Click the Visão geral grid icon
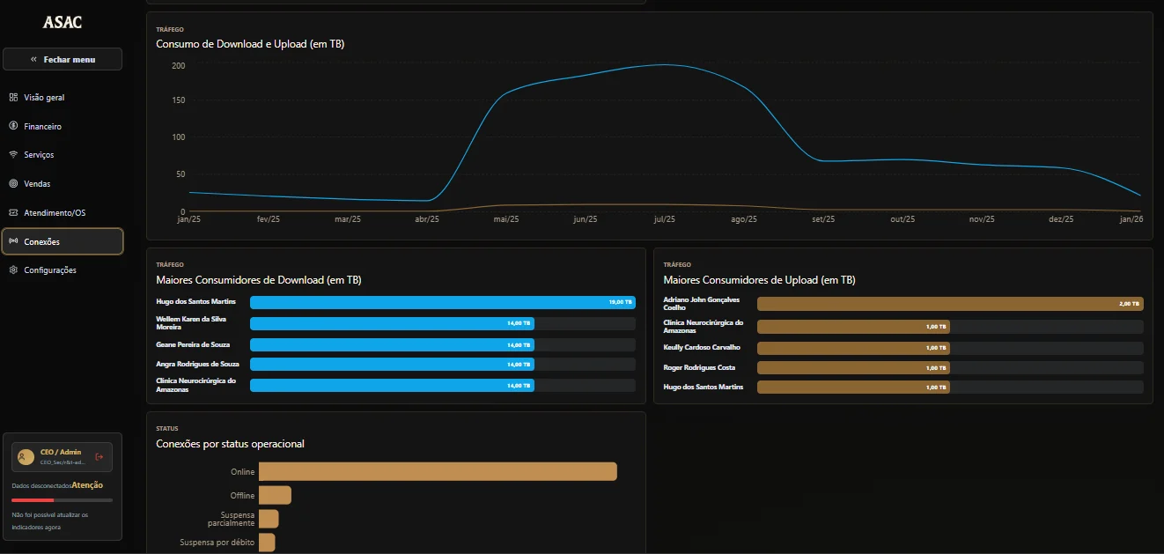 click(x=13, y=98)
